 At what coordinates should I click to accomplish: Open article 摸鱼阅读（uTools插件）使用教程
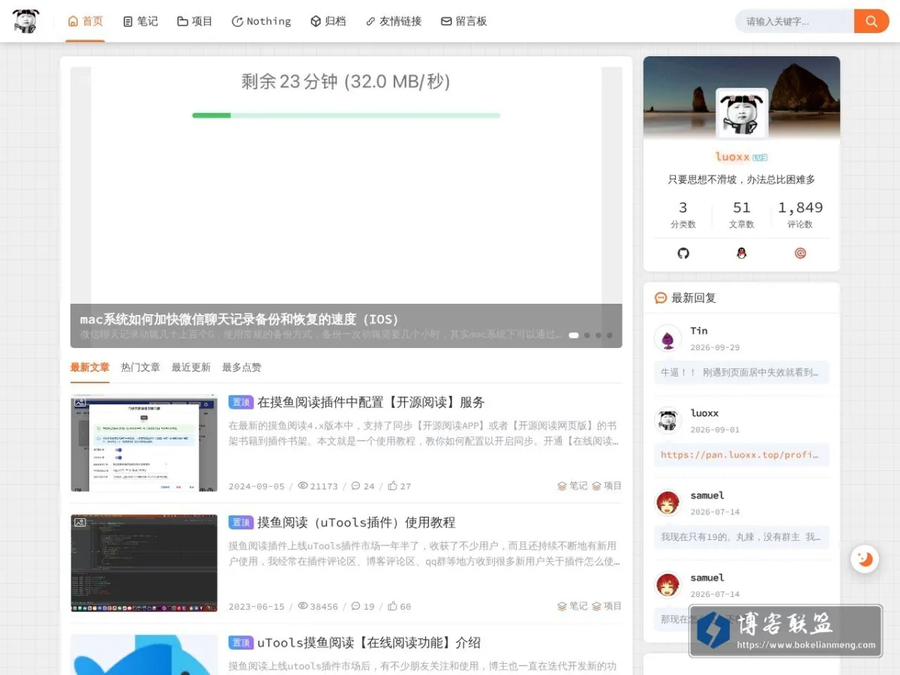pos(356,523)
